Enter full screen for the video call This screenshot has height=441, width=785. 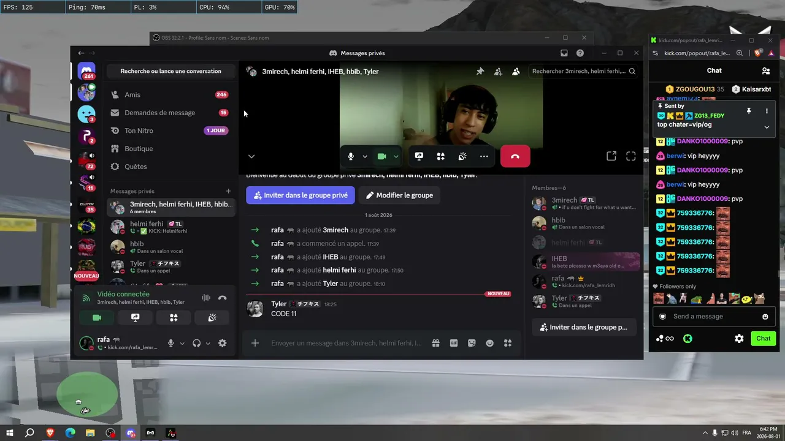coord(630,156)
